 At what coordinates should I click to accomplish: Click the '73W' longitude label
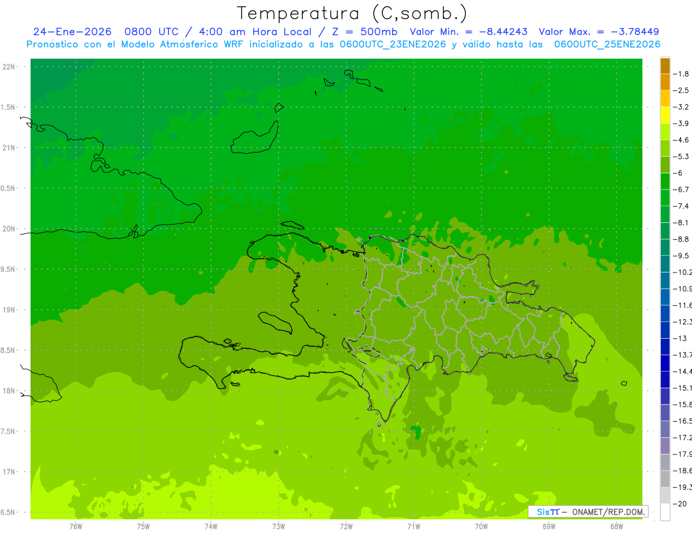click(279, 527)
